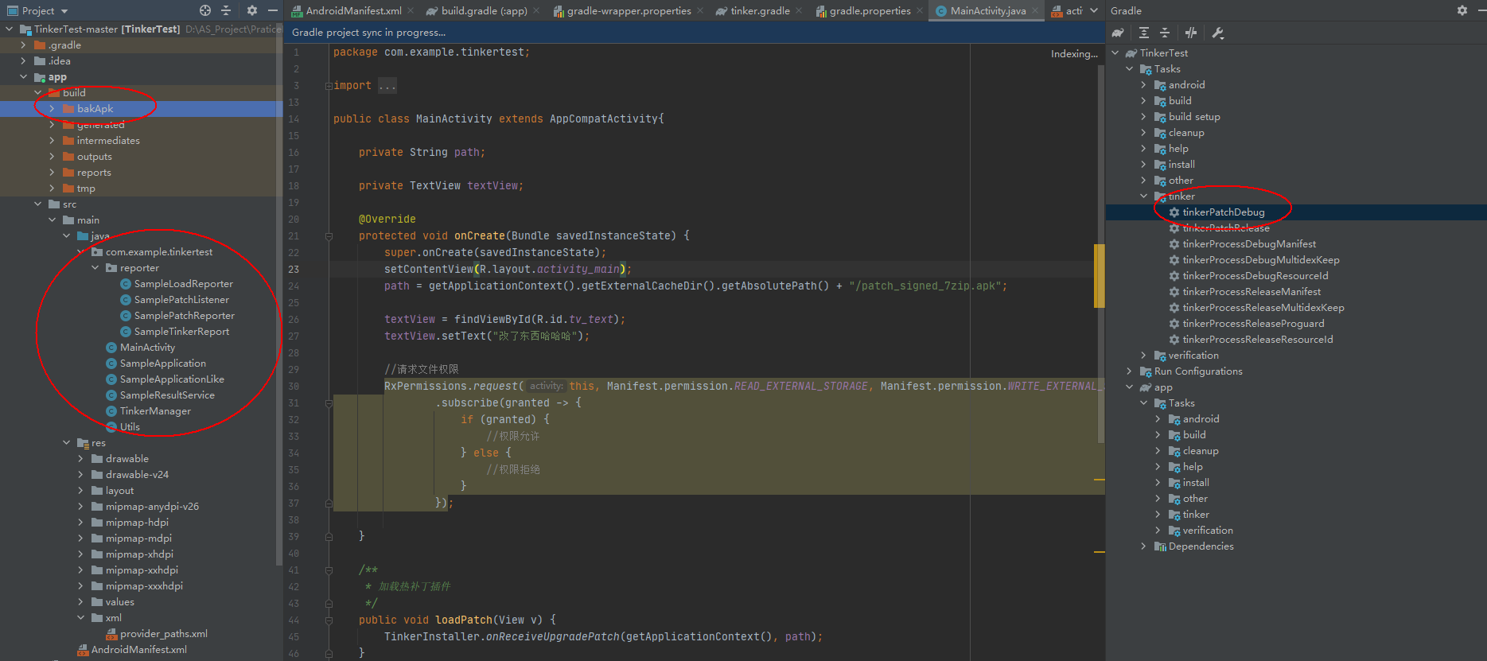Image resolution: width=1487 pixels, height=661 pixels.
Task: Expand all Gradle tree nodes
Action: click(x=1143, y=33)
